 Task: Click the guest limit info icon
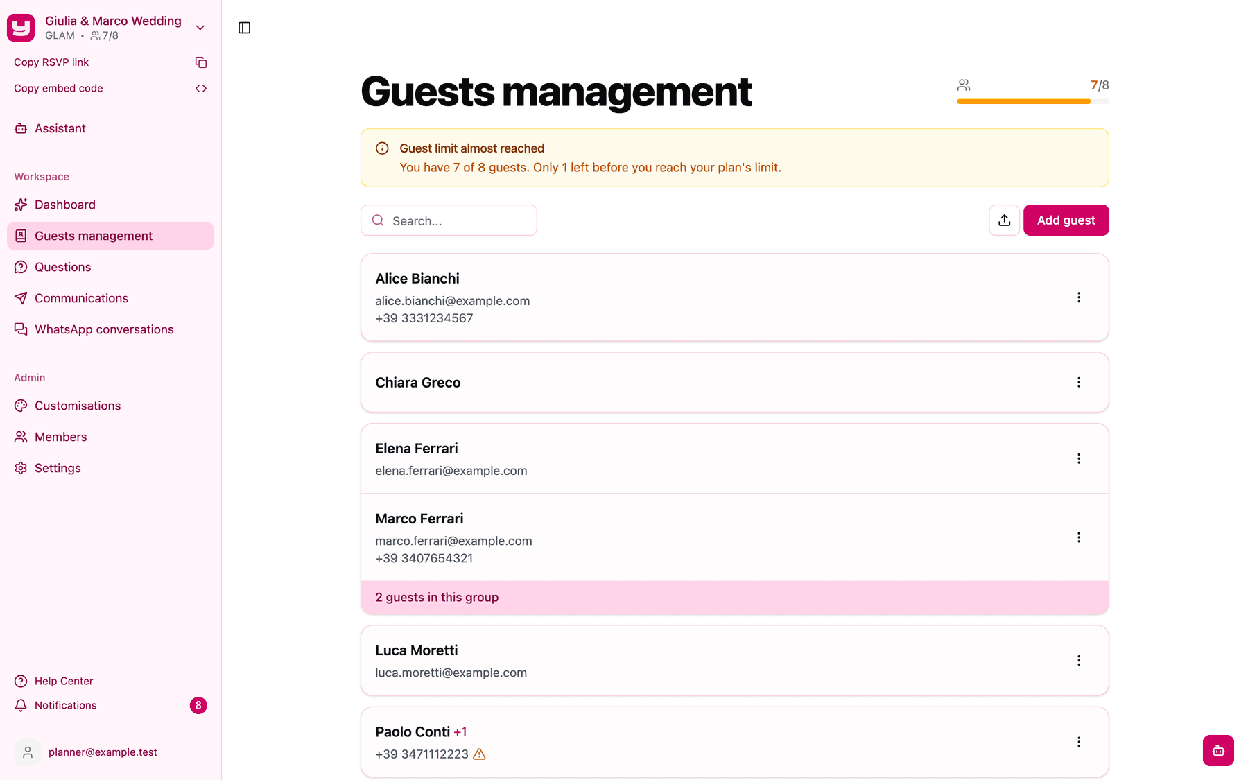pyautogui.click(x=382, y=148)
